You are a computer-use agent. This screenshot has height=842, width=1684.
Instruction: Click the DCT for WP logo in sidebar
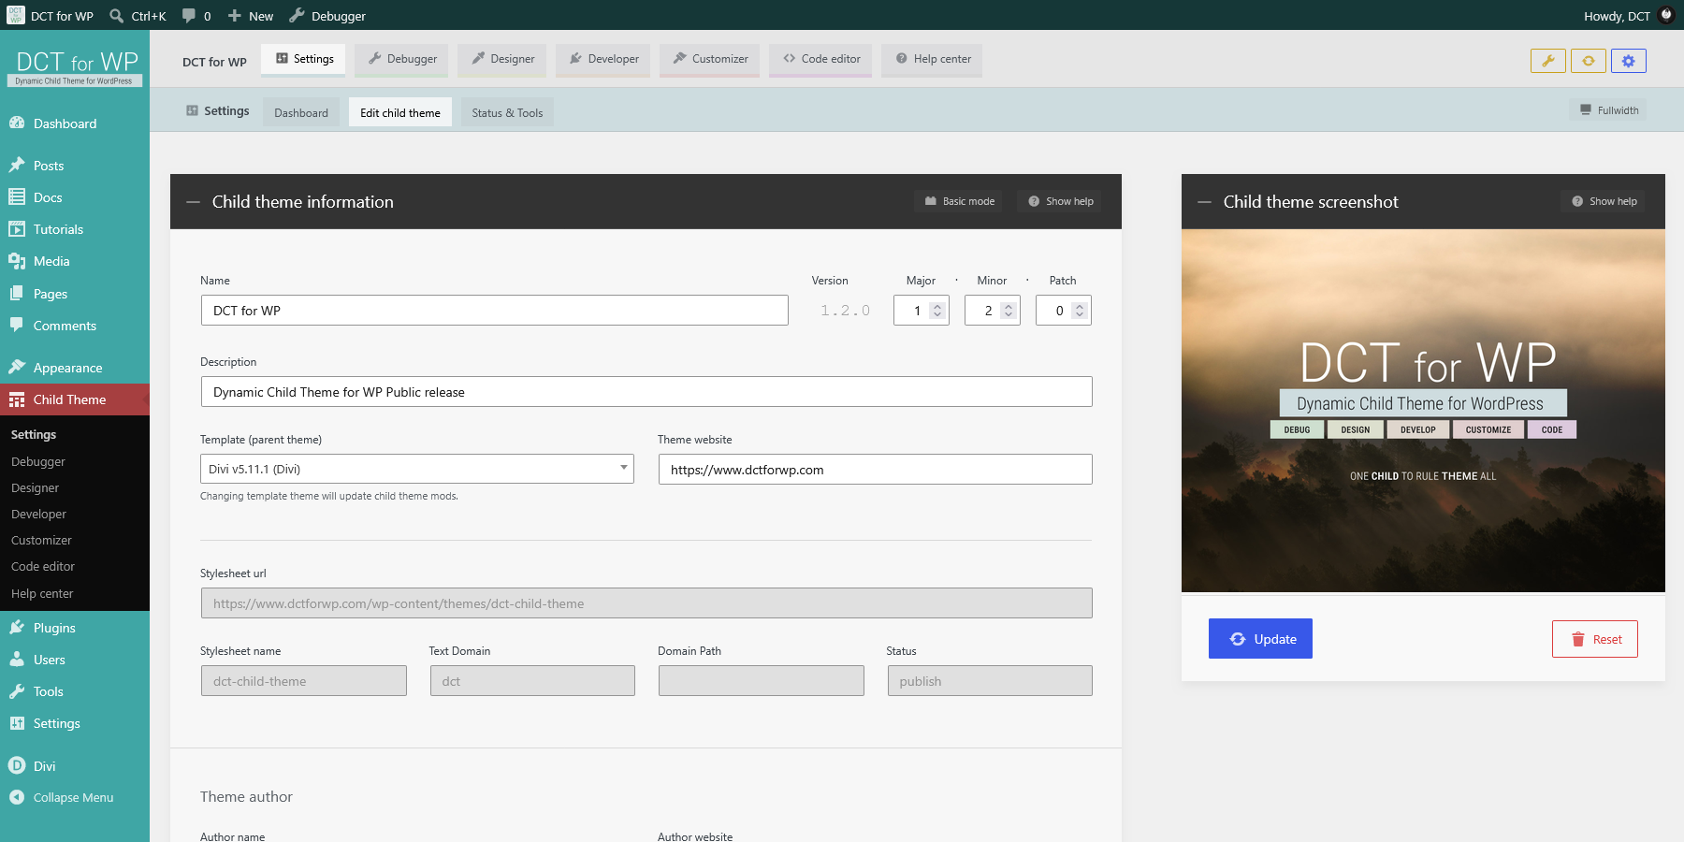(x=76, y=67)
